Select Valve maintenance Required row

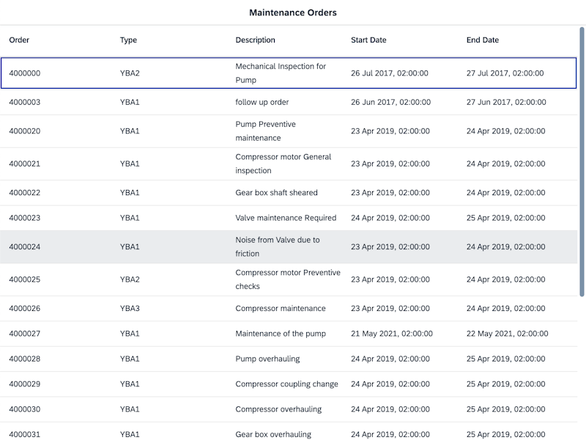[289, 218]
